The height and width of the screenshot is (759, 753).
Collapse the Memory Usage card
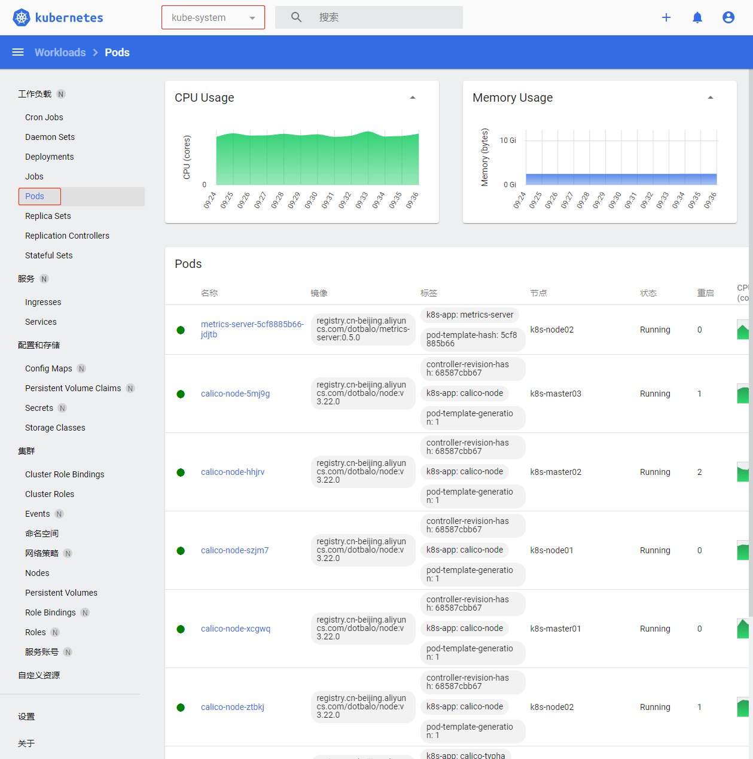click(x=711, y=97)
